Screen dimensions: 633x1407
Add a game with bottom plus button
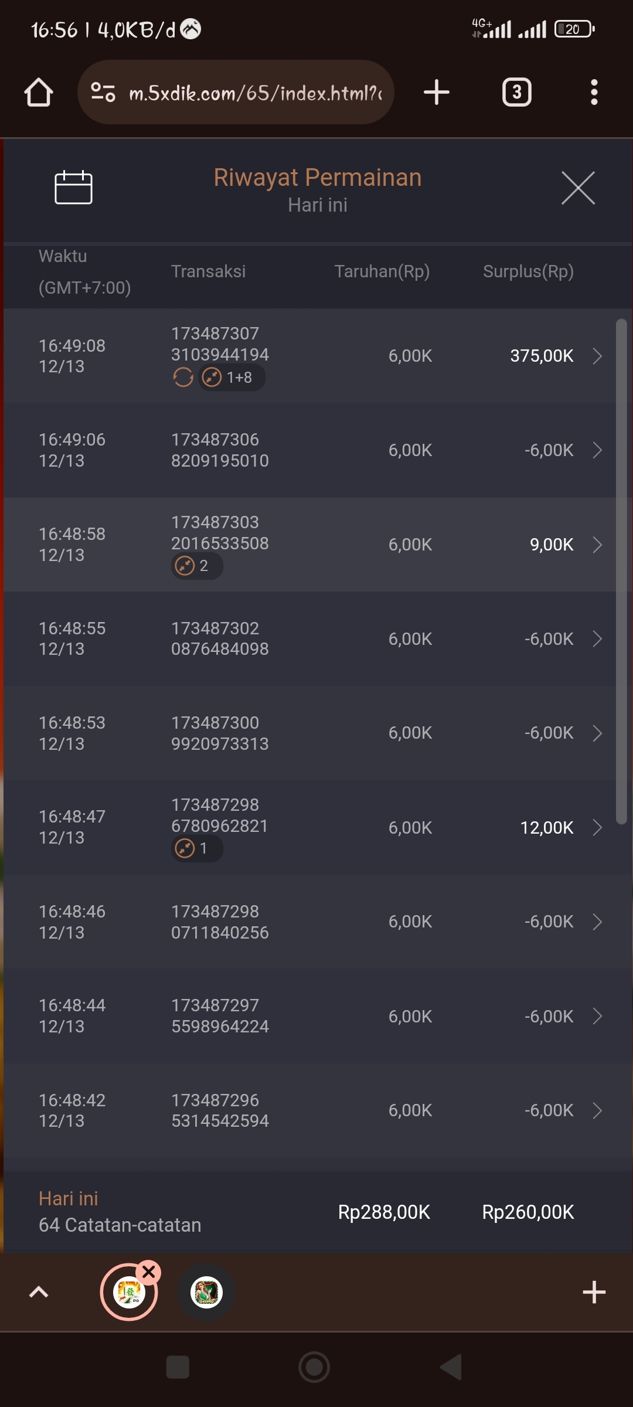coord(594,1292)
